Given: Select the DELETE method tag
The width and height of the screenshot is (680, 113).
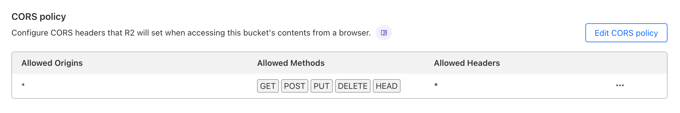Looking at the screenshot, I should [353, 86].
